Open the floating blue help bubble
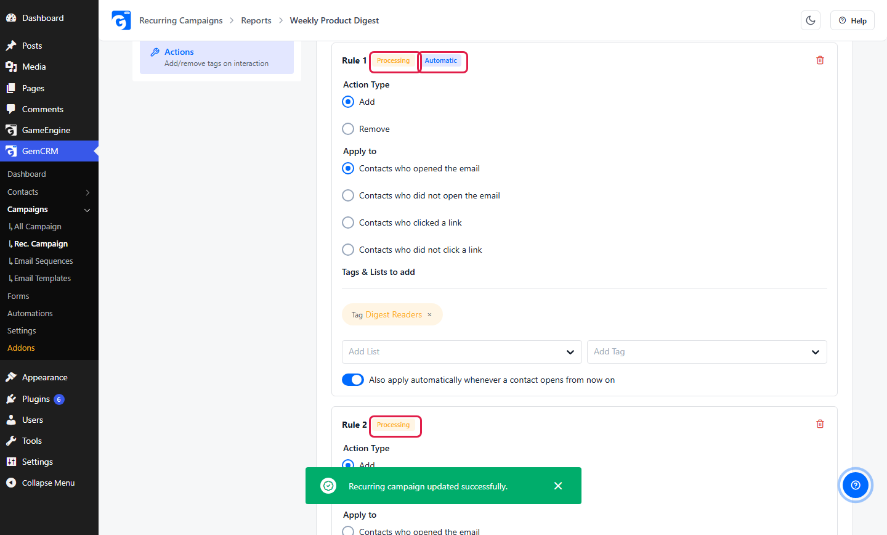Screen dimensions: 887x535 coord(855,485)
